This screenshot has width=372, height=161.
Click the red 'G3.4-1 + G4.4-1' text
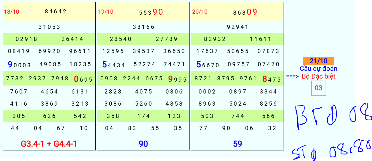[x=49, y=144]
